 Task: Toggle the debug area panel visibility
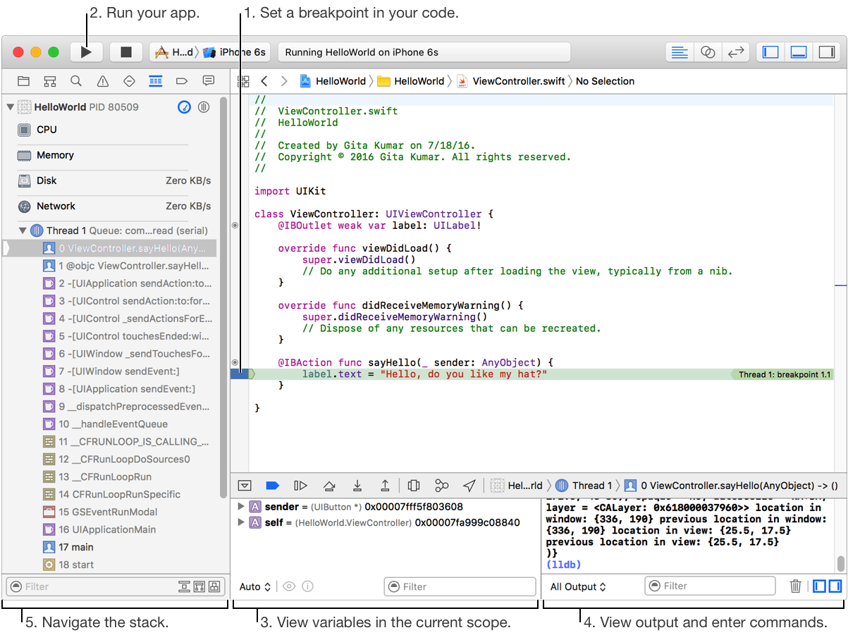coord(799,52)
